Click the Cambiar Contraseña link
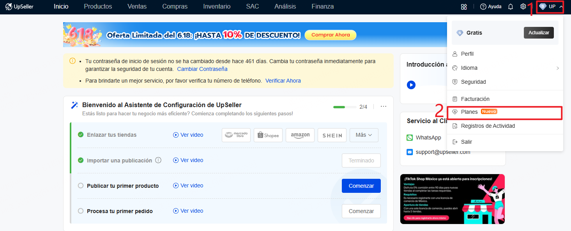 202,69
